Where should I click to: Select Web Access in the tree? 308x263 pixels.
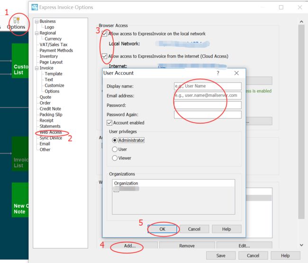tap(51, 132)
